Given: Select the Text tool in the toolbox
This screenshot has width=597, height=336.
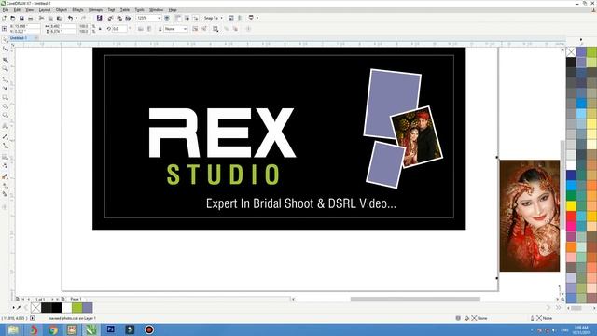Looking at the screenshot, I should tap(5, 126).
